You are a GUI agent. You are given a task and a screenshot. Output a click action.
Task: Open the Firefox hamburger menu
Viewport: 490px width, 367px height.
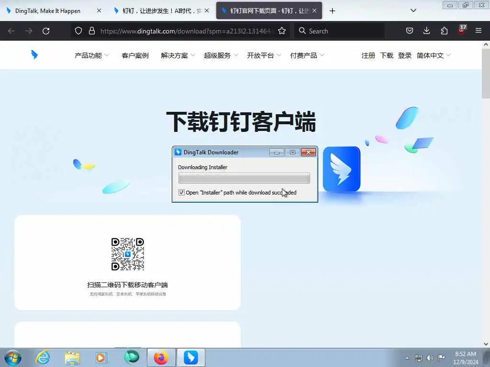pyautogui.click(x=479, y=31)
